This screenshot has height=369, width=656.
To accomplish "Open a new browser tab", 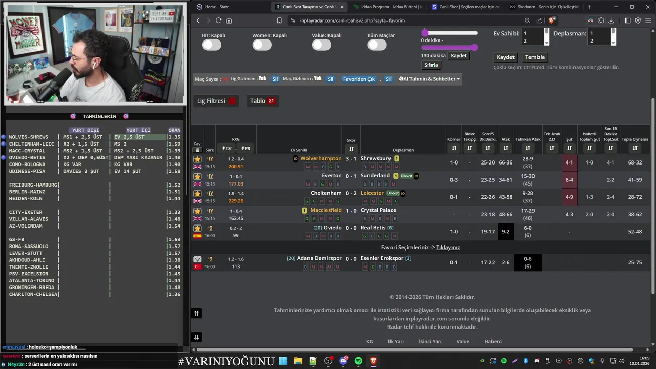I will coord(589,7).
